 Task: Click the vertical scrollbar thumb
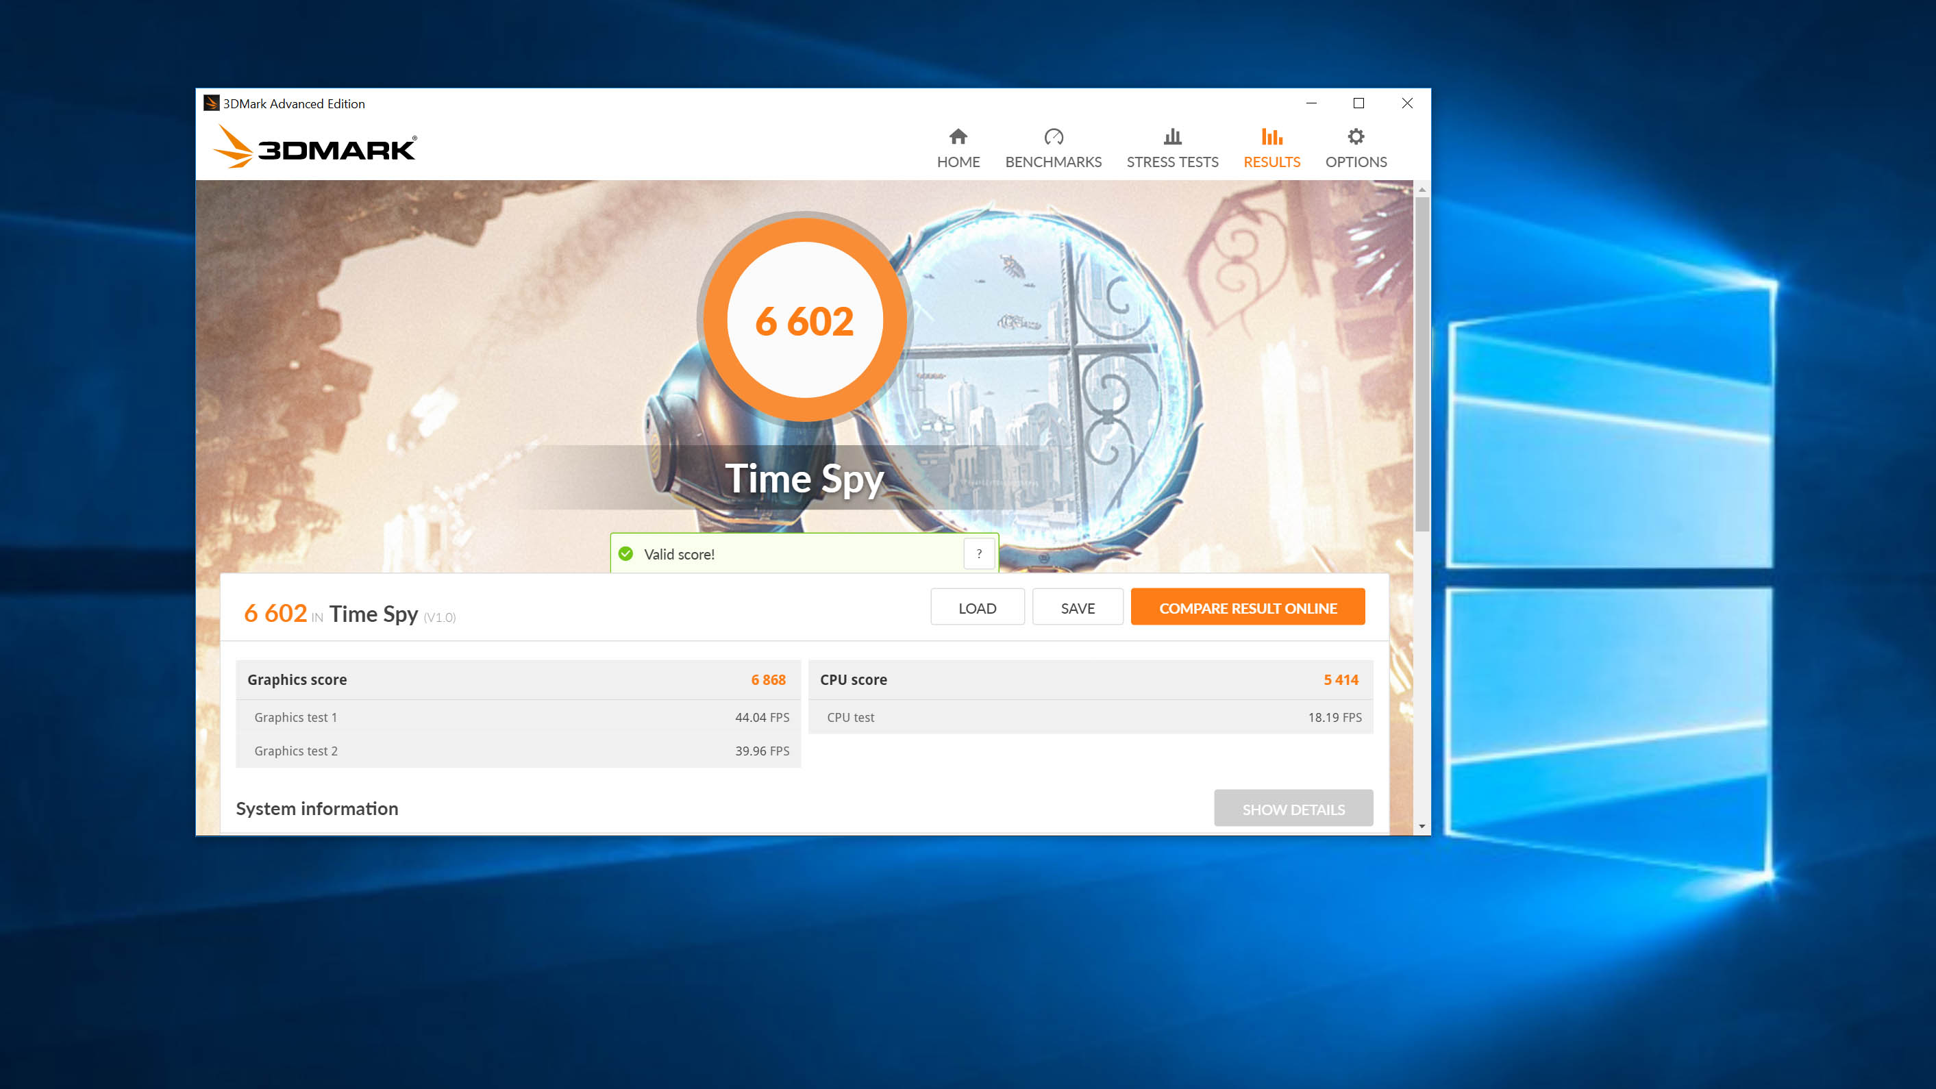pos(1422,364)
